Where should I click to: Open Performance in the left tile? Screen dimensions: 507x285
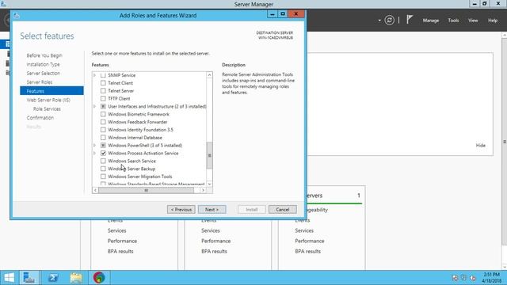click(122, 241)
